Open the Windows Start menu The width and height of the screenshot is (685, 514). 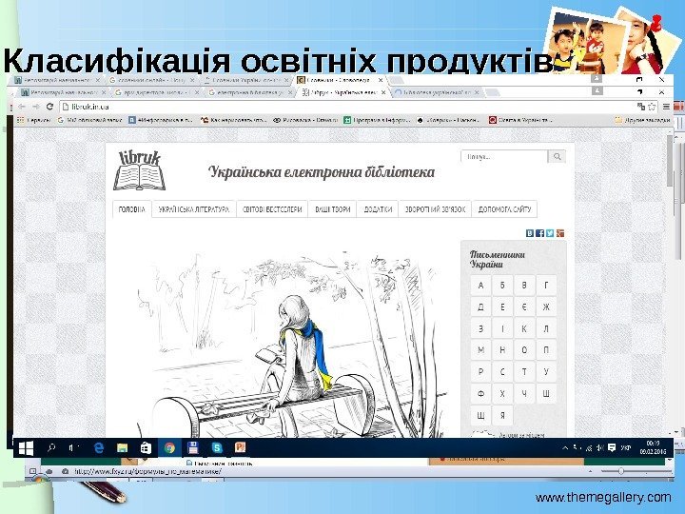pos(26,448)
